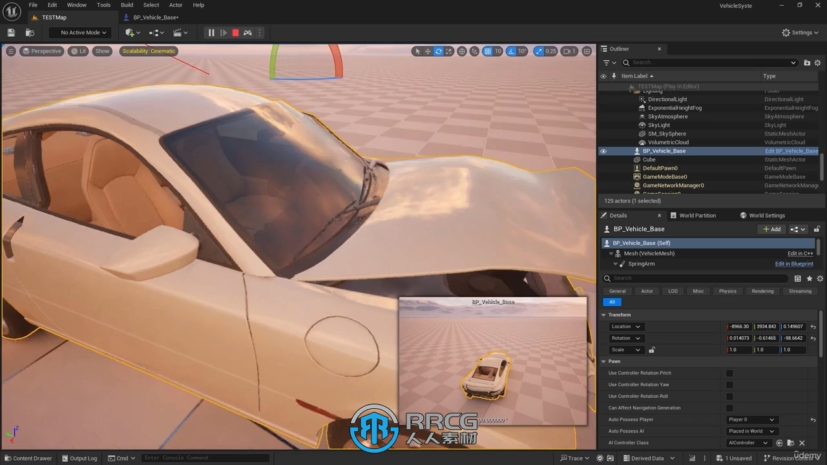Toggle rotation angle snapping
This screenshot has height=465, width=827.
[x=511, y=51]
